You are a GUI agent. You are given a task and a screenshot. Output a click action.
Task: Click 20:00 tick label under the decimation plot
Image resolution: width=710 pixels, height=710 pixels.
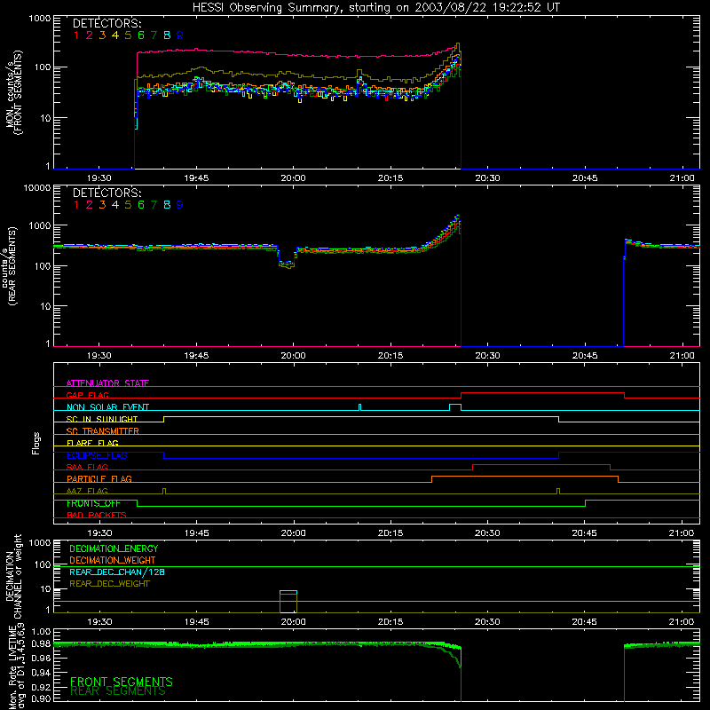coord(293,622)
